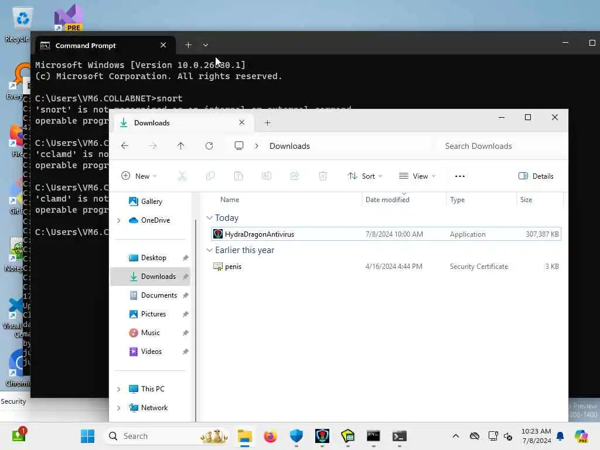The image size is (600, 450).
Task: Go forward with the right arrow in Explorer
Action: (153, 146)
